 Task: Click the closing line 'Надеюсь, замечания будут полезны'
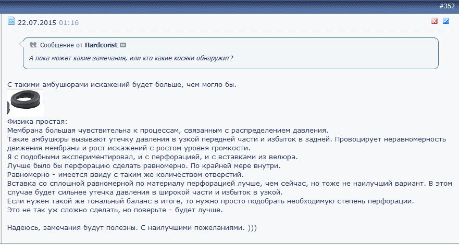coord(132,227)
